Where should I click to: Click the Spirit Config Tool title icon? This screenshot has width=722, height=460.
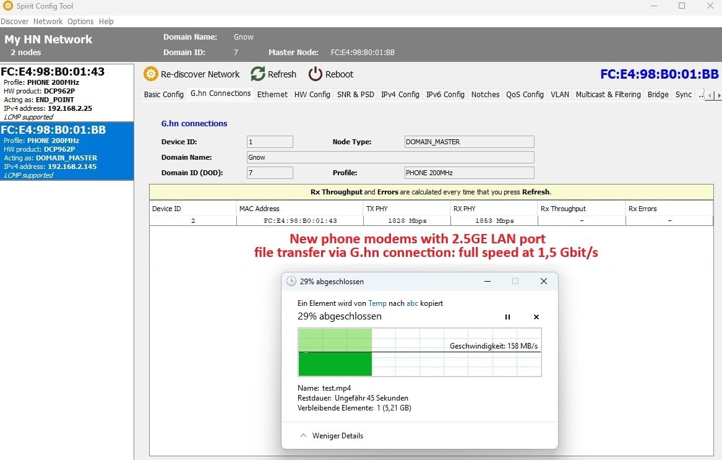[x=8, y=6]
